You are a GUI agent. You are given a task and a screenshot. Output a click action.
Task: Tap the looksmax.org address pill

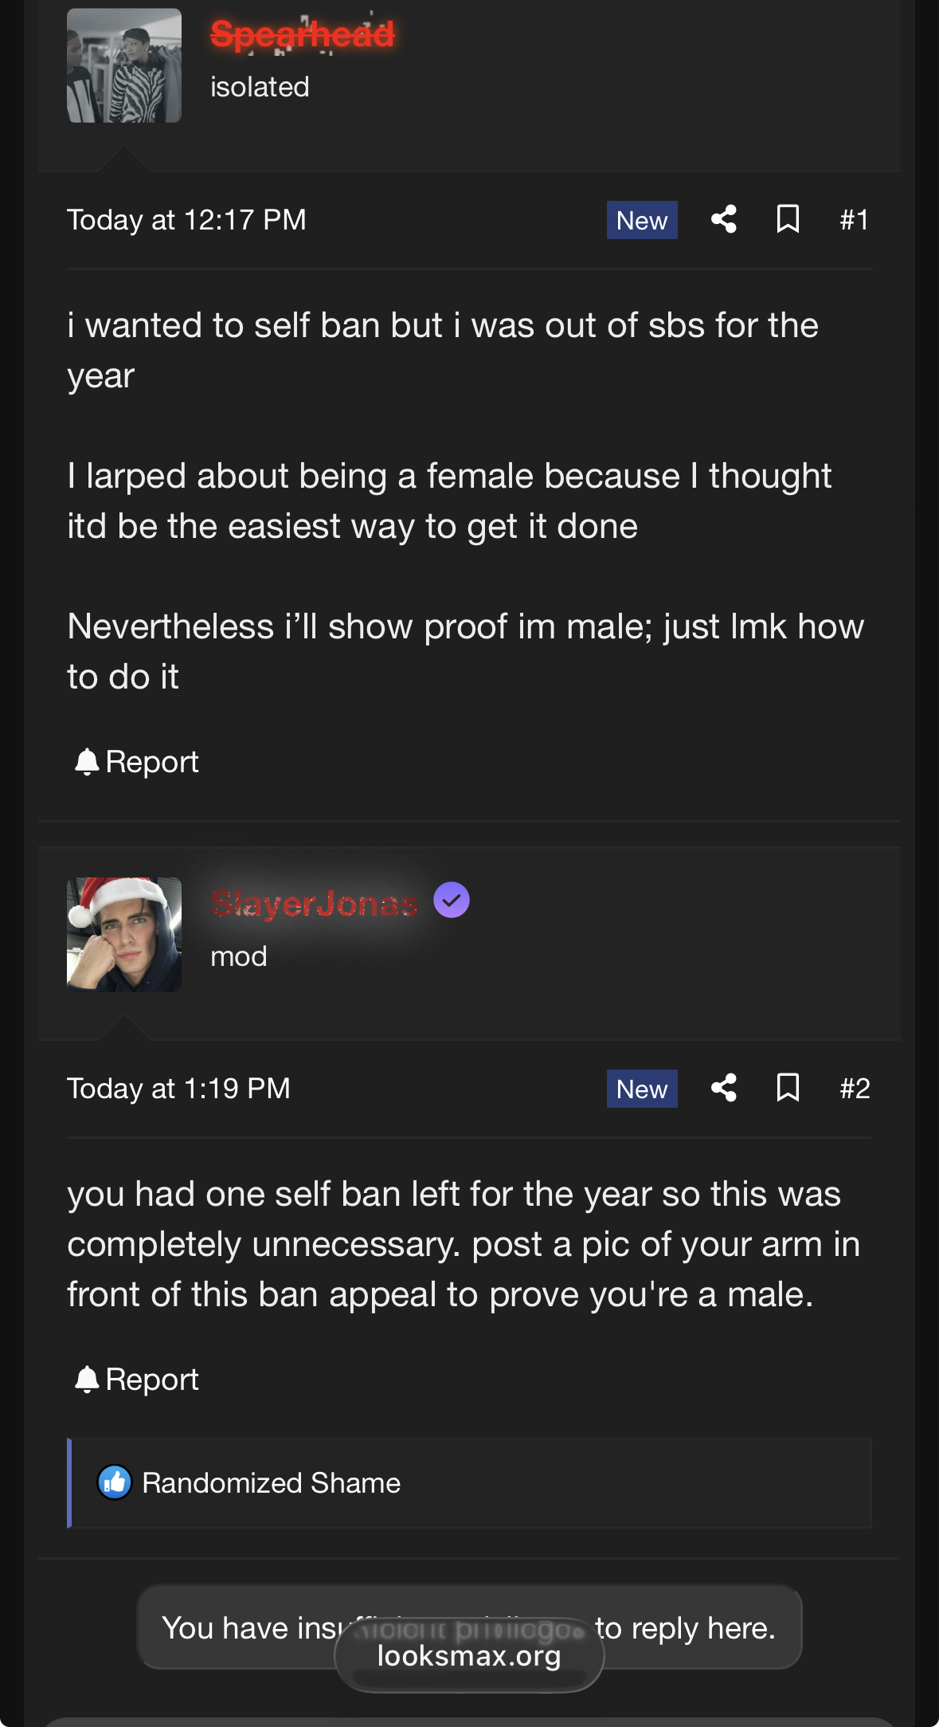tap(469, 1656)
